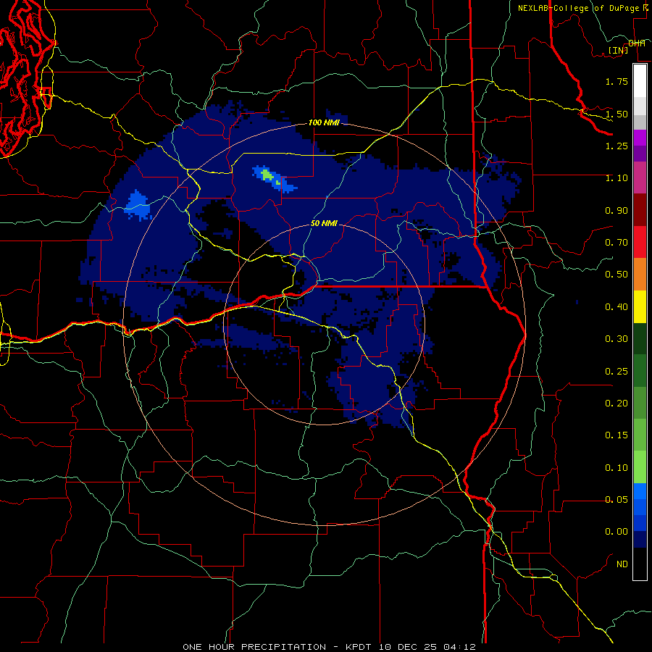Click the 0.30 legend value

coord(617,339)
